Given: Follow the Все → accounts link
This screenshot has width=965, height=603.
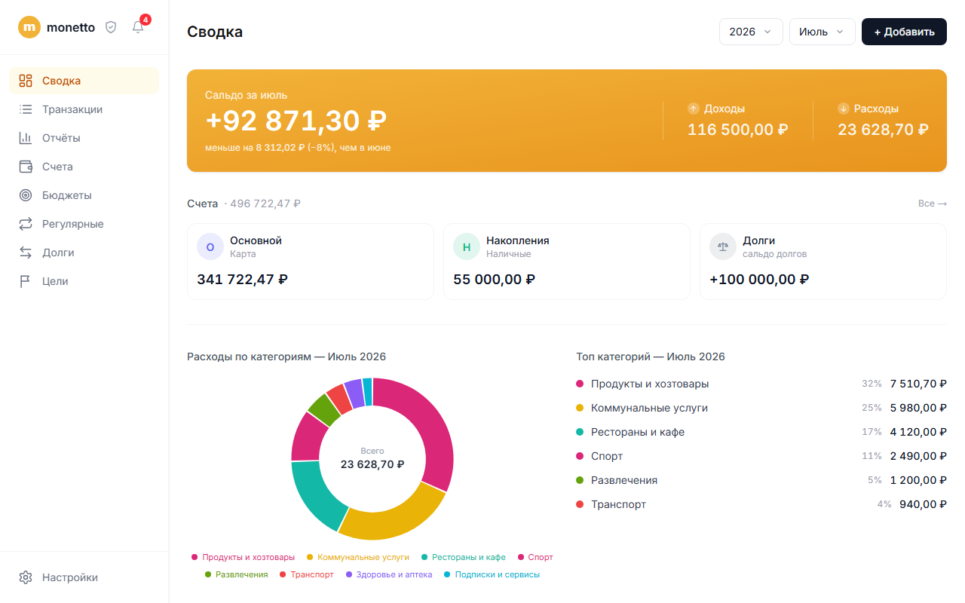Looking at the screenshot, I should click(x=932, y=204).
